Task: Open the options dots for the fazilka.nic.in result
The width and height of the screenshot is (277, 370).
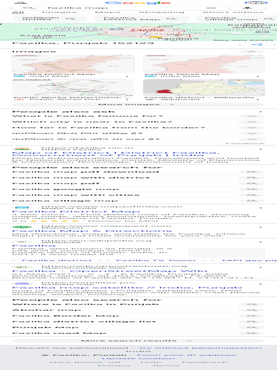Action: pyautogui.click(x=260, y=149)
